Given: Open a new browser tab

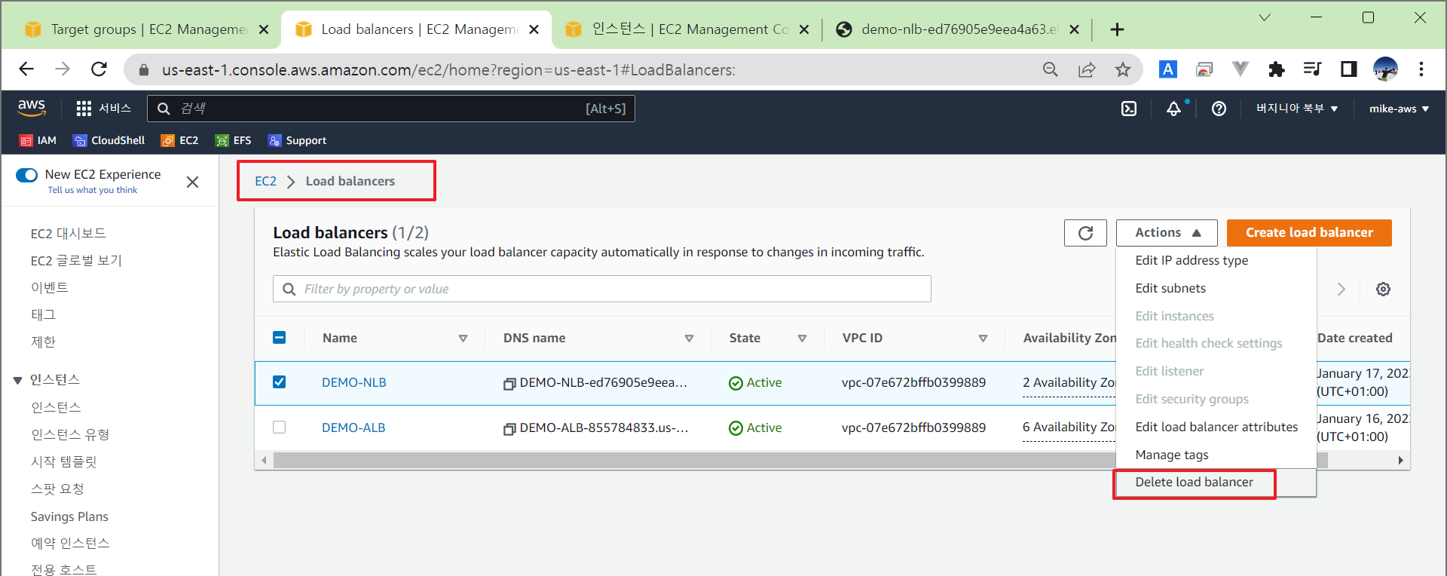Looking at the screenshot, I should click(1117, 29).
